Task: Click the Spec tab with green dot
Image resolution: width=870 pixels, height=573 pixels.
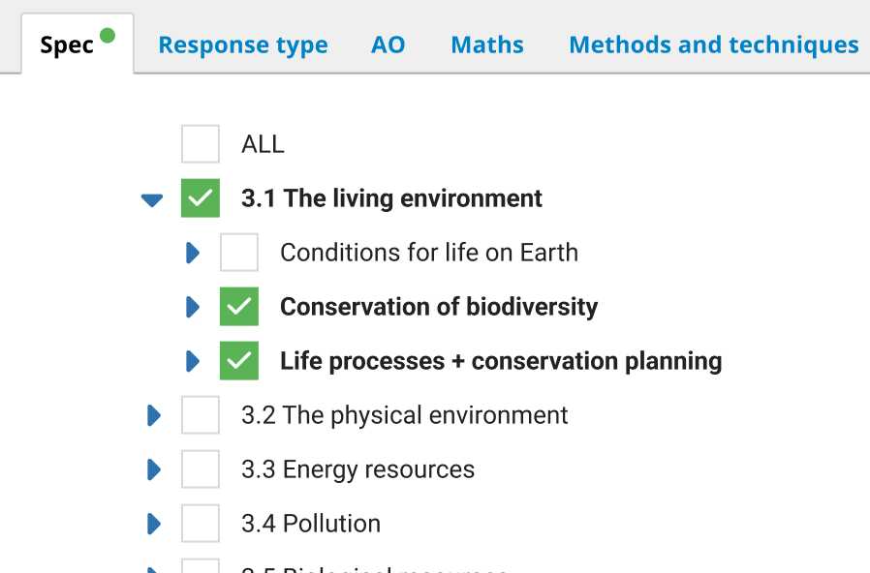Action: (x=68, y=45)
